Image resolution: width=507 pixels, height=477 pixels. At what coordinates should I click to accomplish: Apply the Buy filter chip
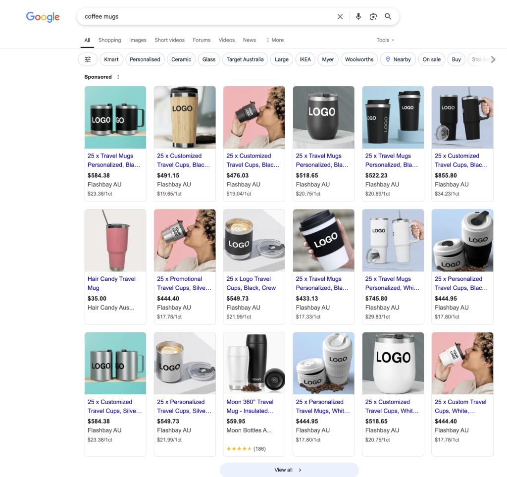(x=456, y=59)
